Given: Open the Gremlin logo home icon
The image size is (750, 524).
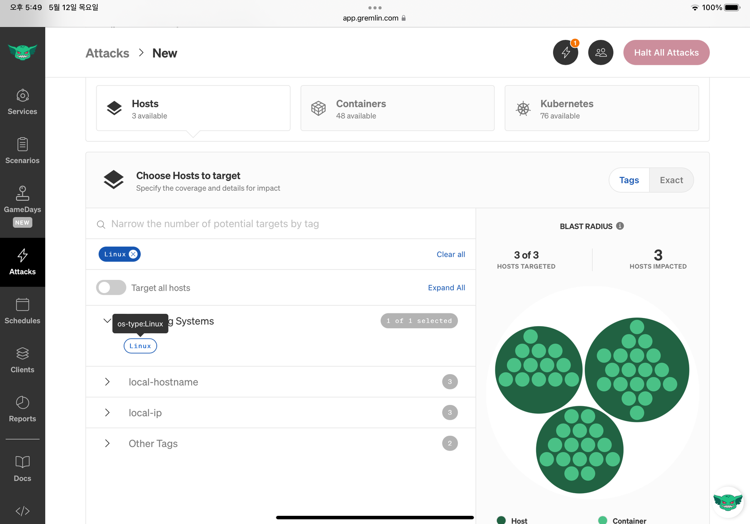Looking at the screenshot, I should (x=22, y=52).
